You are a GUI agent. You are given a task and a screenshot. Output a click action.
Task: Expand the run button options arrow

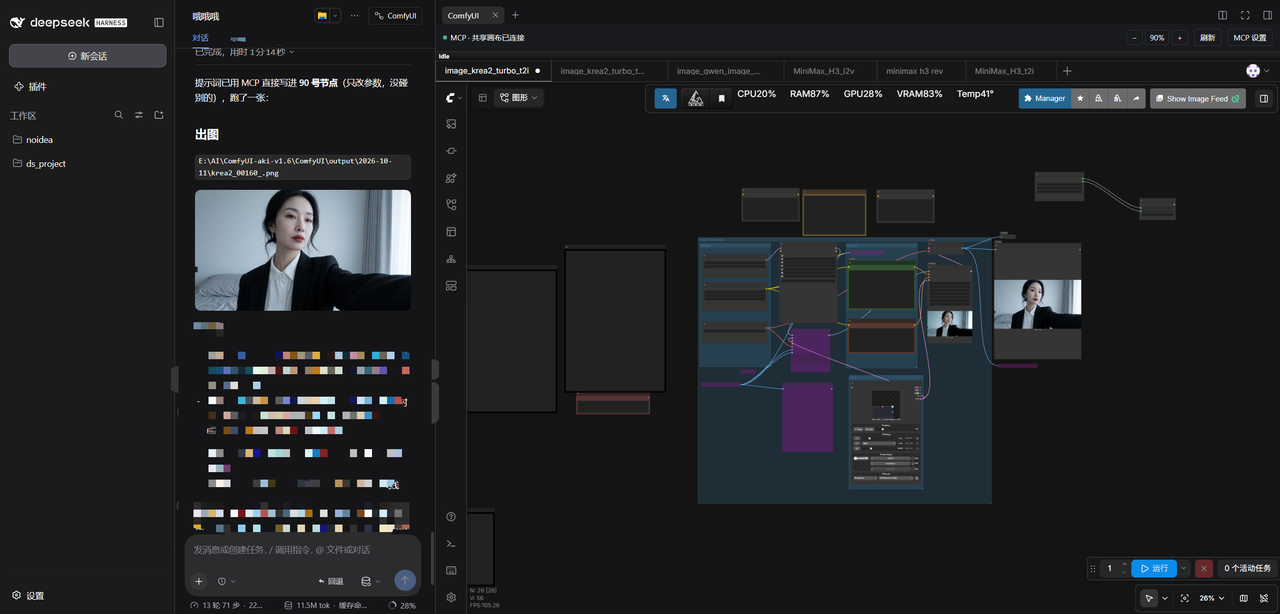[x=1183, y=568]
